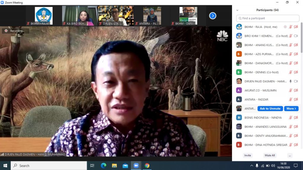Toggle video icon for AKURAT.CO - MUSLIMIN
The image size is (303, 170).
coord(296,90)
